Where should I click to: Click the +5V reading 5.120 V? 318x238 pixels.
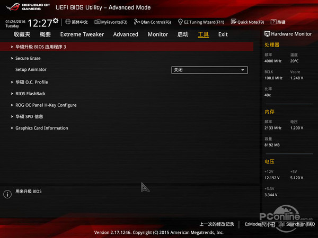click(x=296, y=178)
